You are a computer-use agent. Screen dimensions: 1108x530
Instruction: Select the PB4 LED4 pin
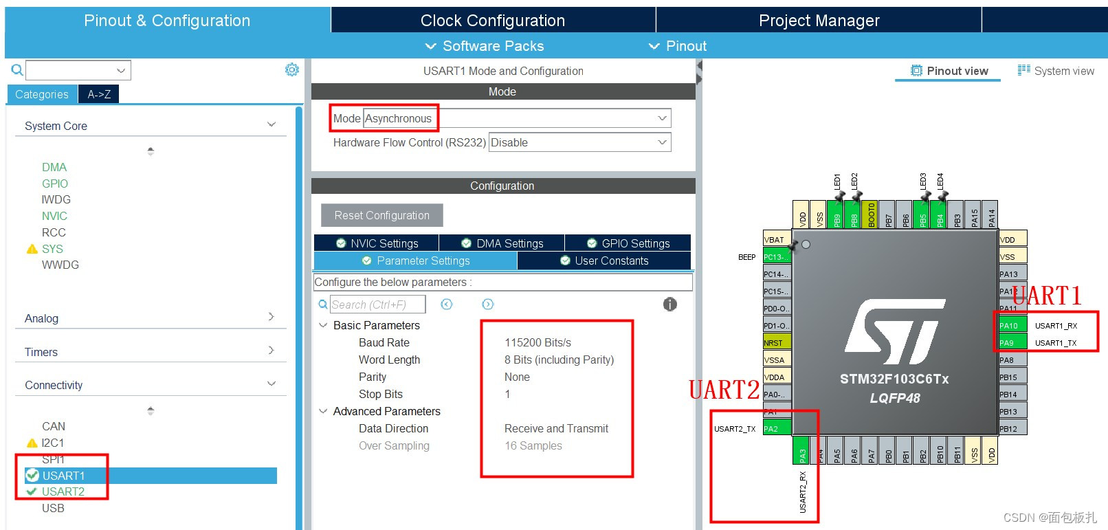pyautogui.click(x=940, y=214)
